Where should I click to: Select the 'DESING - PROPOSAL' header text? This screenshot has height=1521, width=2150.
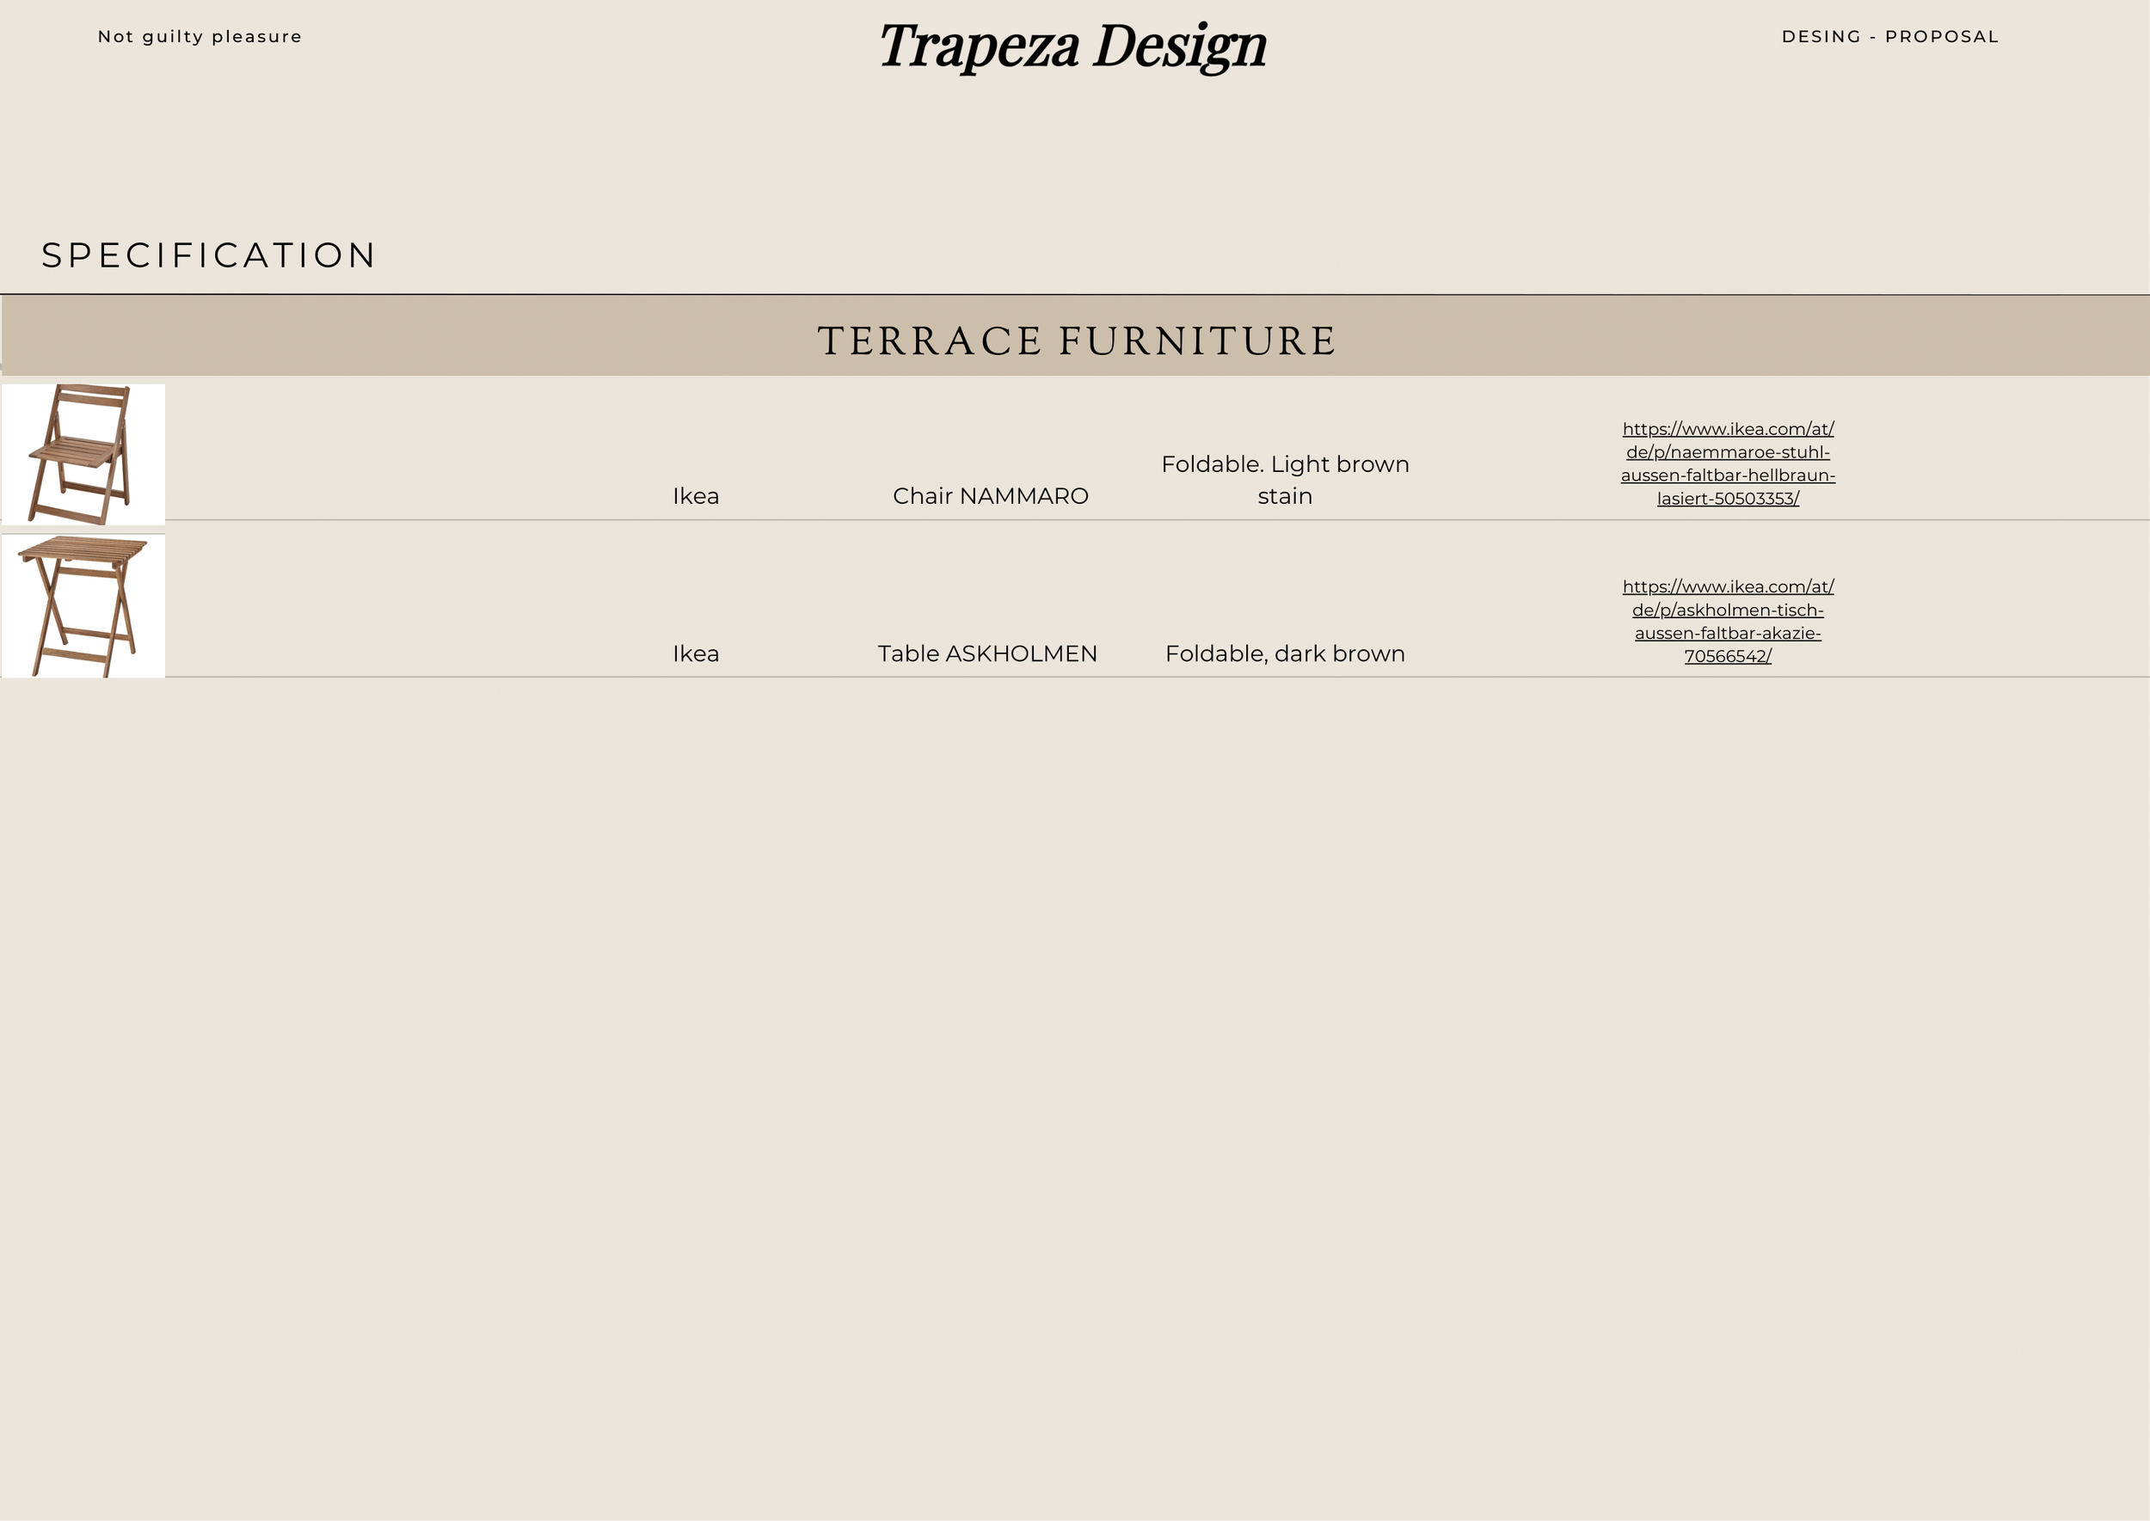[1889, 36]
